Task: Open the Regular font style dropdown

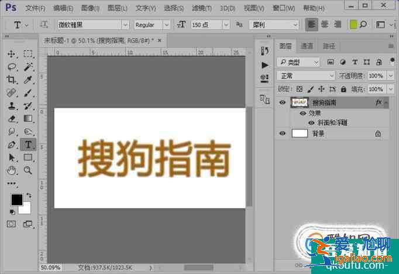Action: (x=166, y=25)
